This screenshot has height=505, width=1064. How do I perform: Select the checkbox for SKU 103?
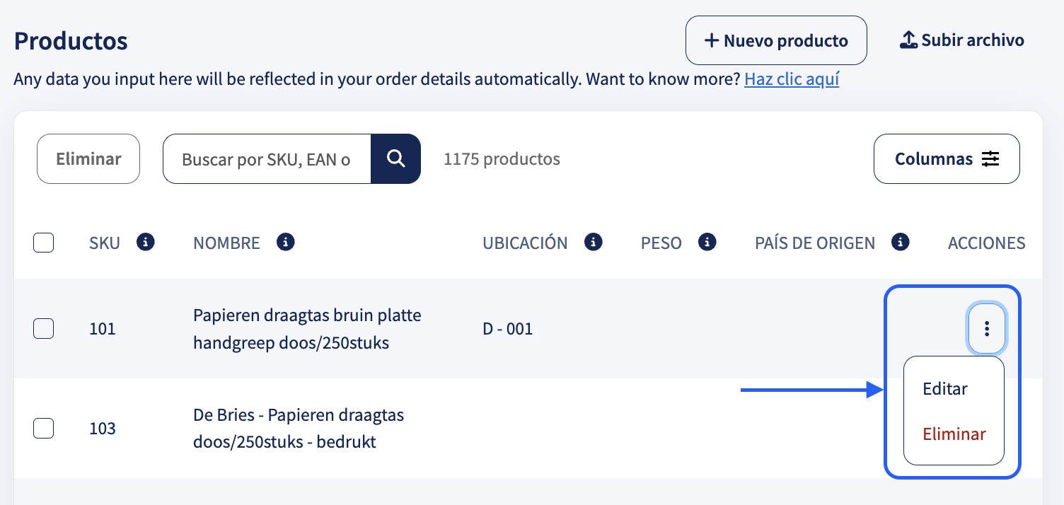point(44,428)
